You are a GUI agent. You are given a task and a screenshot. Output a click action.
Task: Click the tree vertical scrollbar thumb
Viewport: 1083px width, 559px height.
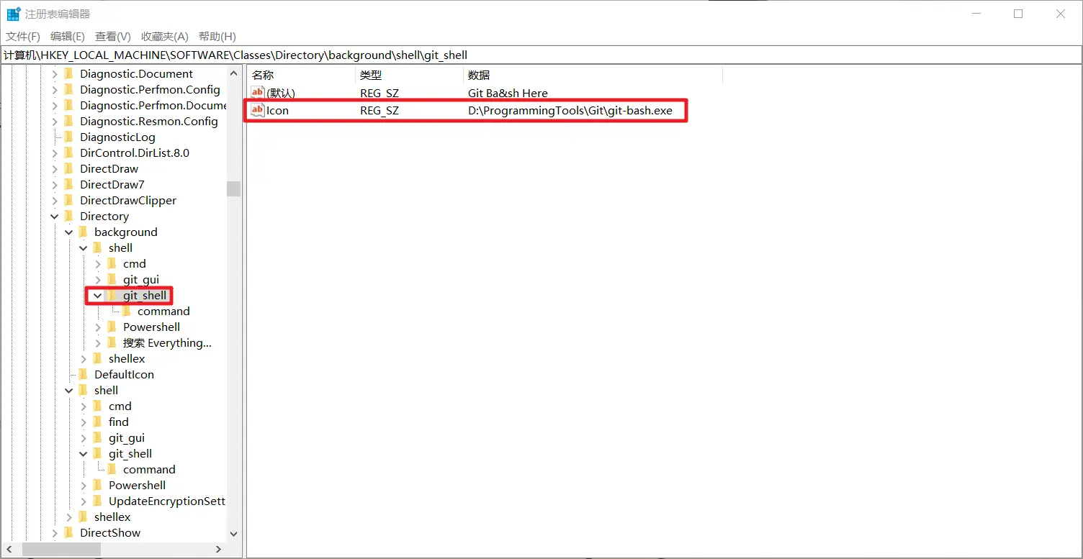point(233,188)
